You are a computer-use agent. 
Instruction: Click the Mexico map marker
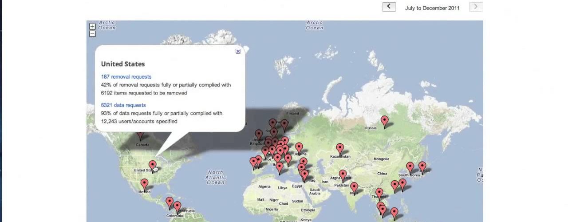(x=144, y=183)
